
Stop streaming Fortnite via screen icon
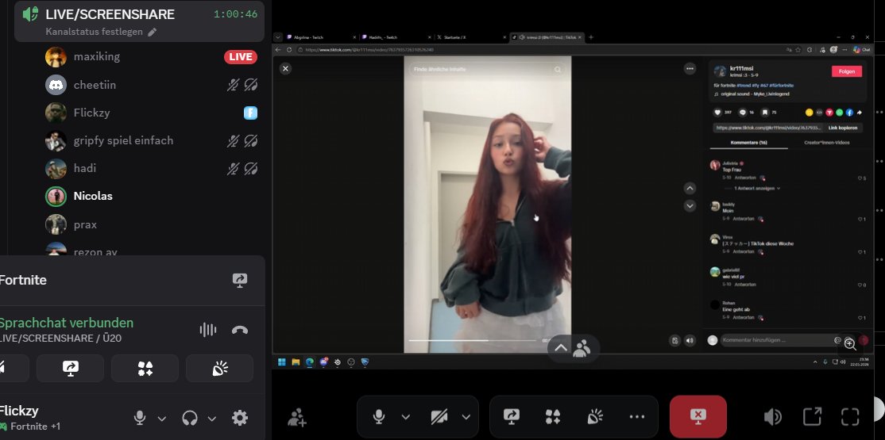pyautogui.click(x=240, y=280)
